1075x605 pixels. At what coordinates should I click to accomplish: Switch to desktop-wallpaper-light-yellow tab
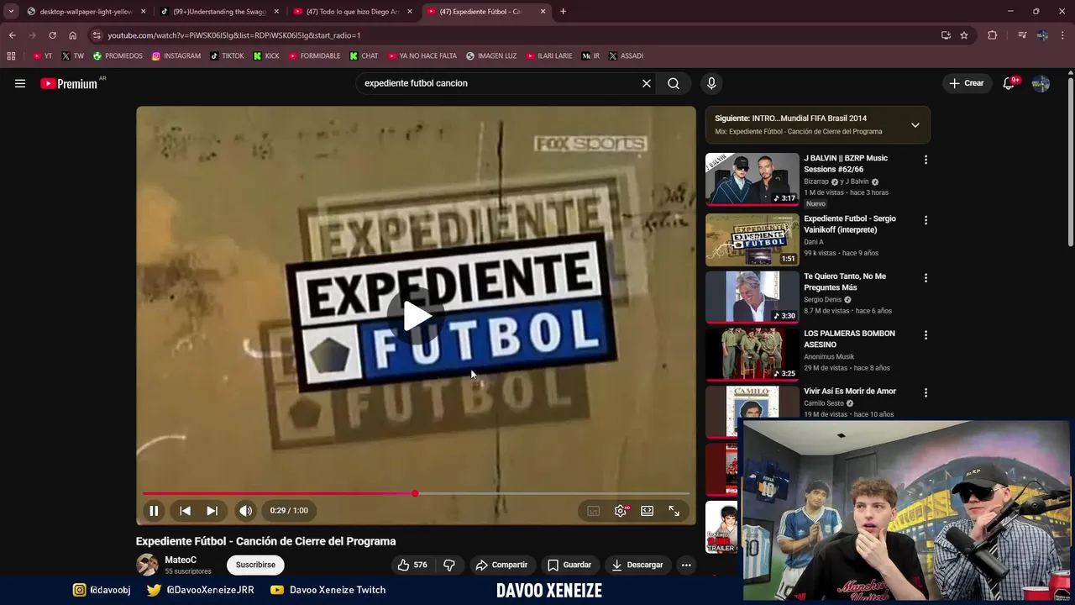86,12
